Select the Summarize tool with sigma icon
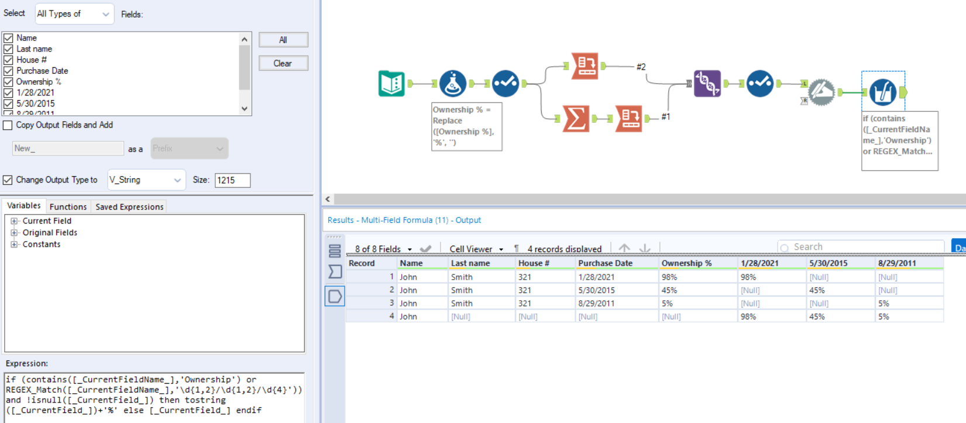 coord(575,119)
